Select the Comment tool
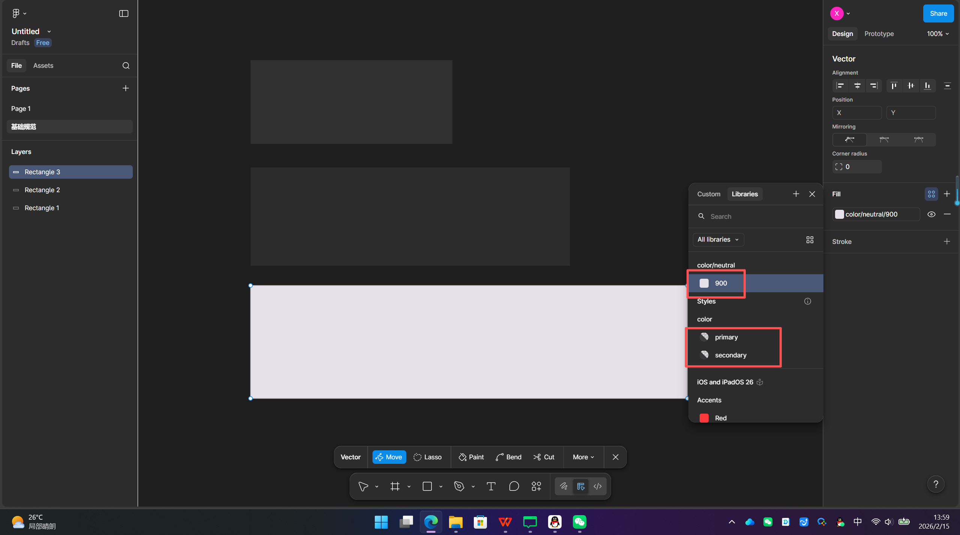960x535 pixels. [514, 486]
